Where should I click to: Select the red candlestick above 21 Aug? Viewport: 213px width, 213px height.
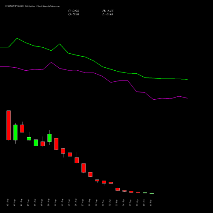point(56,144)
